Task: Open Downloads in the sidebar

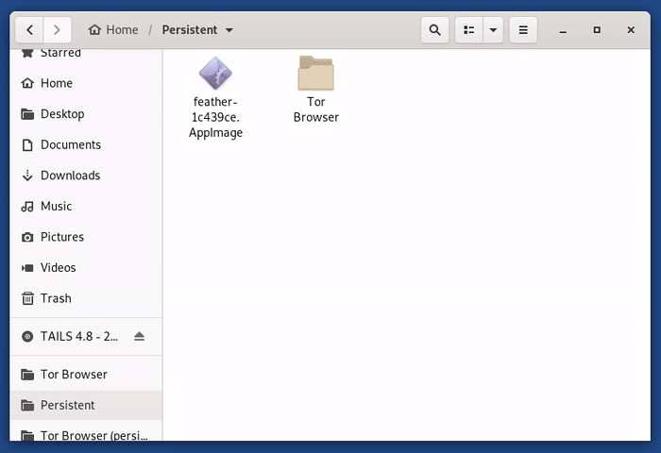Action: click(x=70, y=176)
